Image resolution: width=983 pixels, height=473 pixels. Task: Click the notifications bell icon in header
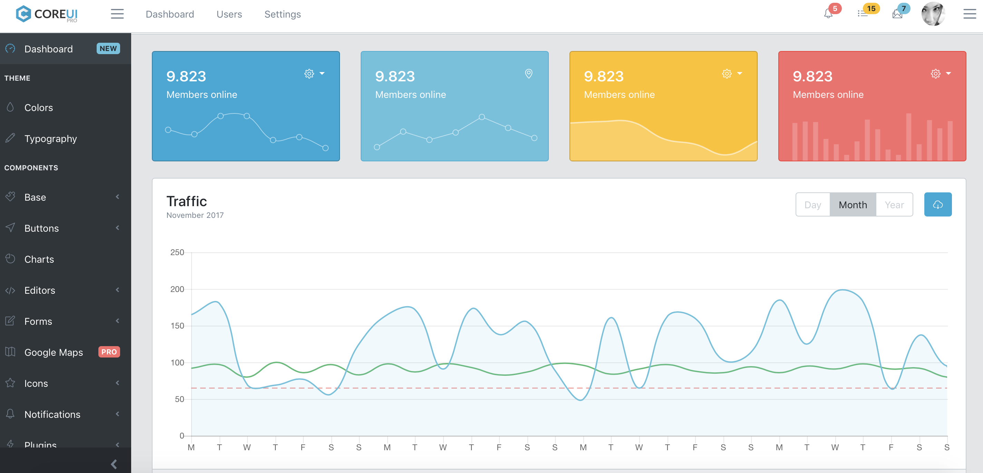[x=828, y=14]
